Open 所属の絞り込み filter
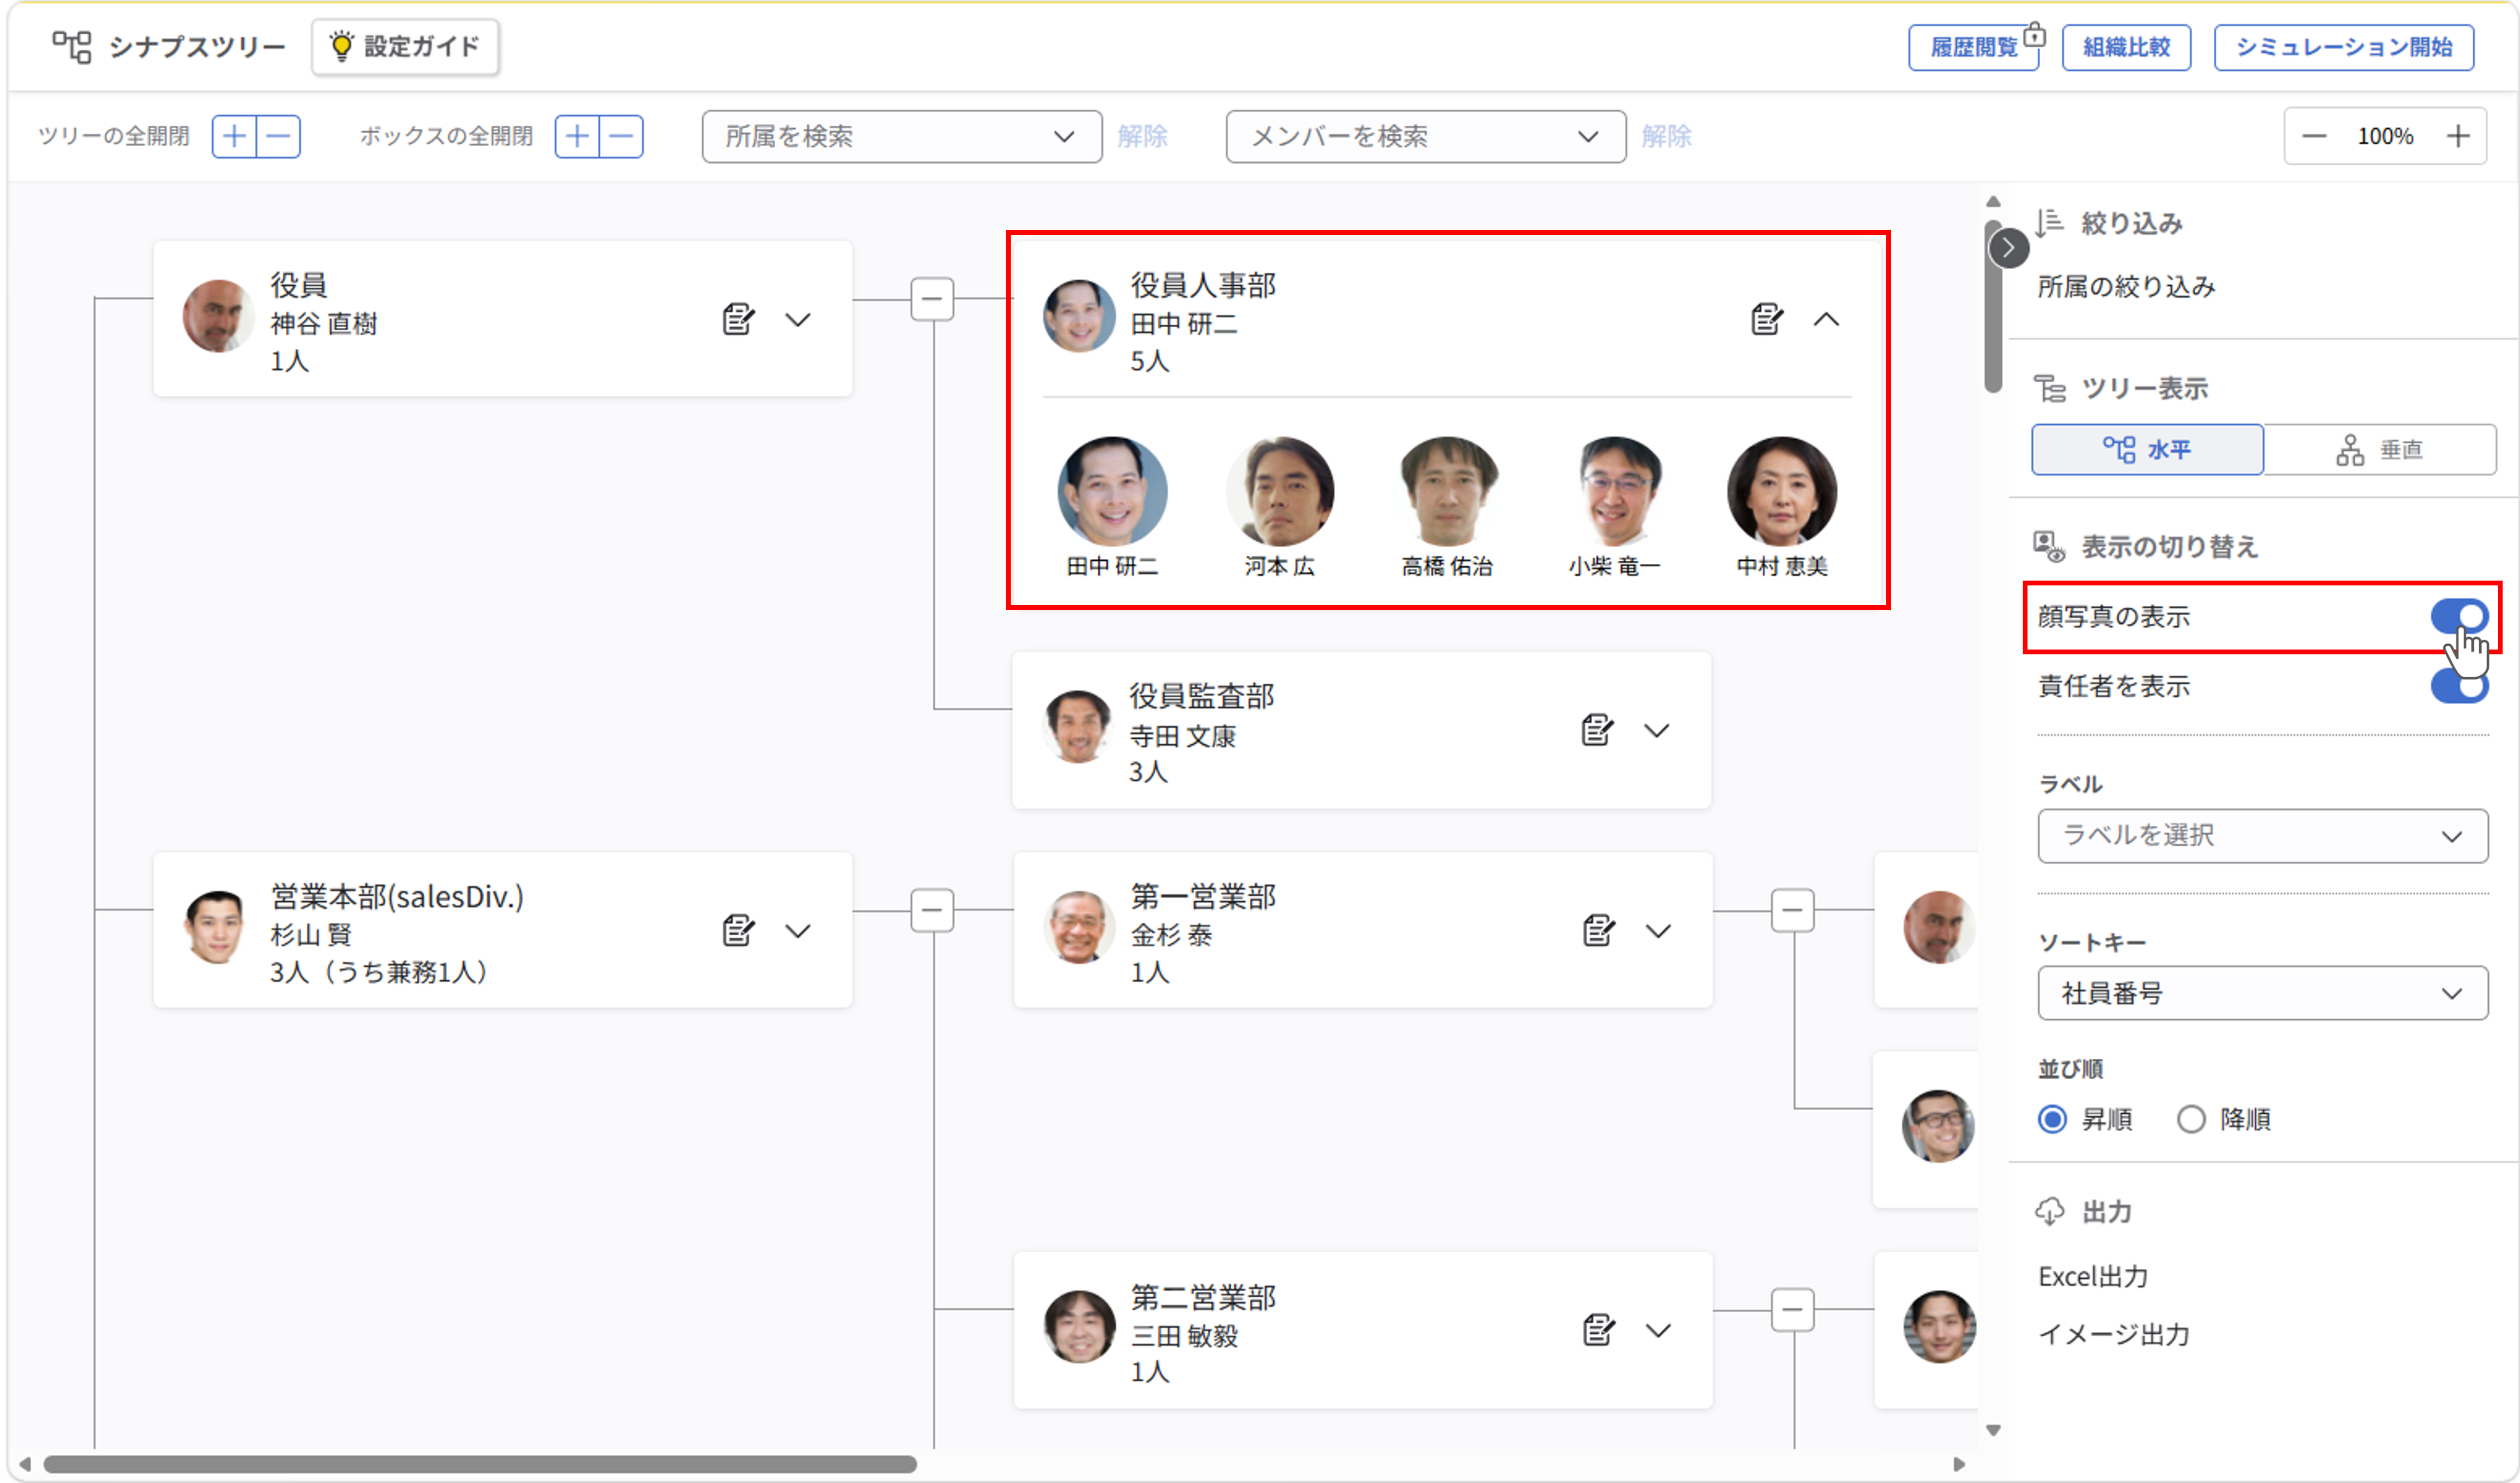The height and width of the screenshot is (1483, 2520). click(x=2126, y=287)
